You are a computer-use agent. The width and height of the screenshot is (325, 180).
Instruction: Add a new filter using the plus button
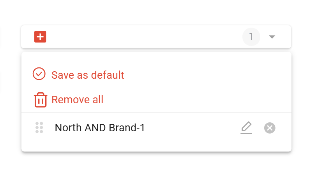pos(40,37)
